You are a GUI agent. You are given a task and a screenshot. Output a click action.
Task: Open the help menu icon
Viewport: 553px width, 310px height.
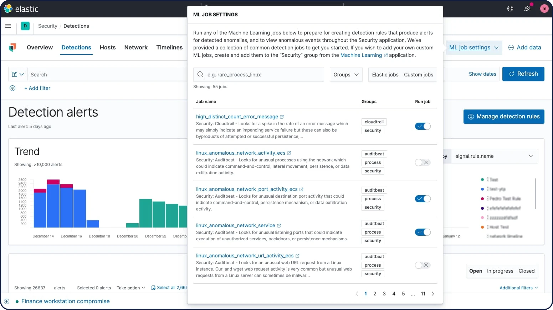(x=510, y=9)
